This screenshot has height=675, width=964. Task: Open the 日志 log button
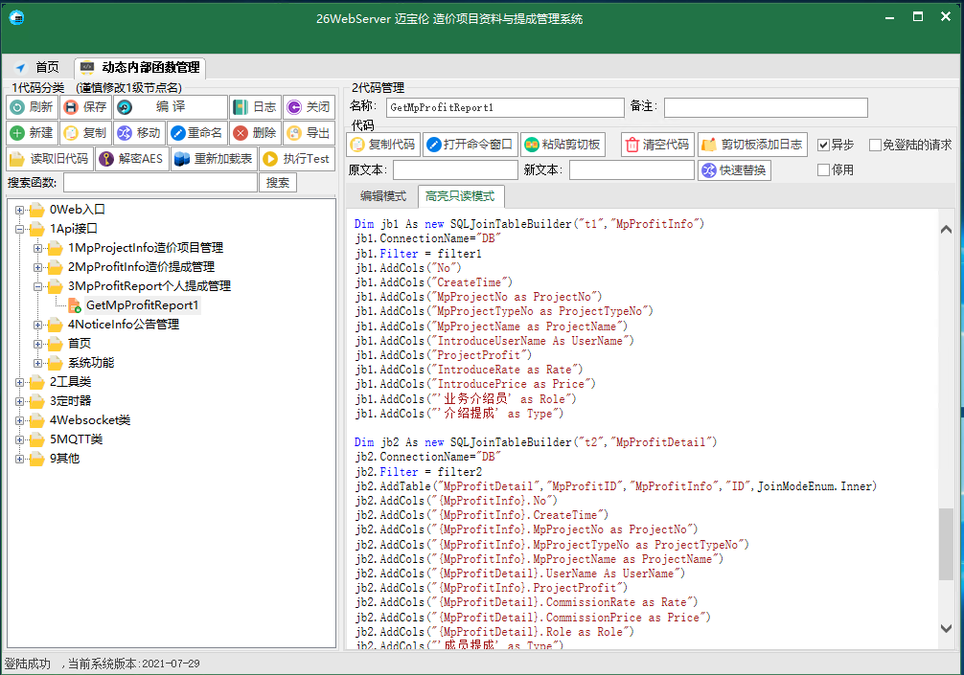click(256, 107)
